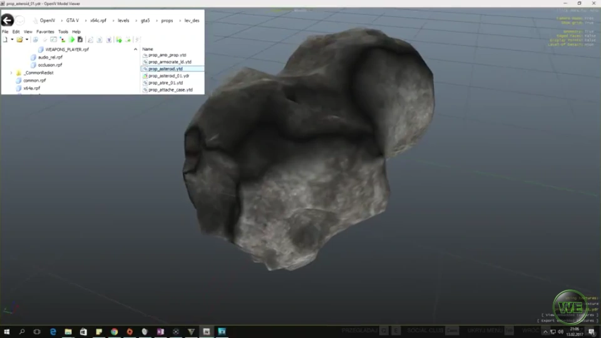This screenshot has height=338, width=601.
Task: Open File Explorer from taskbar
Action: (x=68, y=332)
